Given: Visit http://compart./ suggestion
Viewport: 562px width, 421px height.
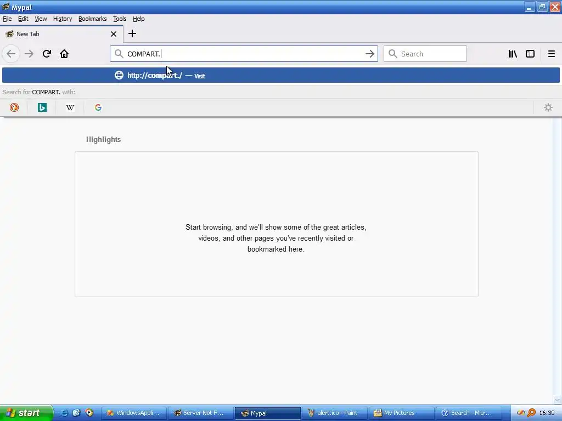Looking at the screenshot, I should [281, 75].
